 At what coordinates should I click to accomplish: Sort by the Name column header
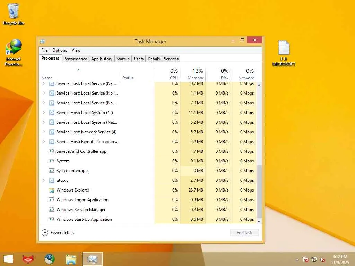(79, 75)
